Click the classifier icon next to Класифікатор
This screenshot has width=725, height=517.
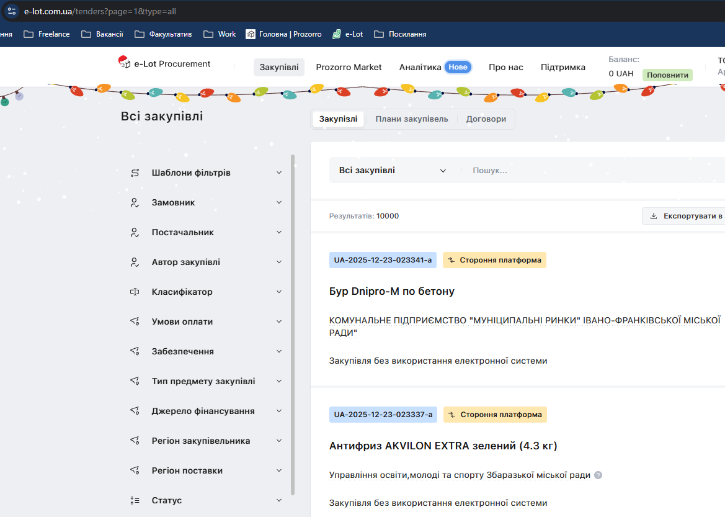(135, 292)
